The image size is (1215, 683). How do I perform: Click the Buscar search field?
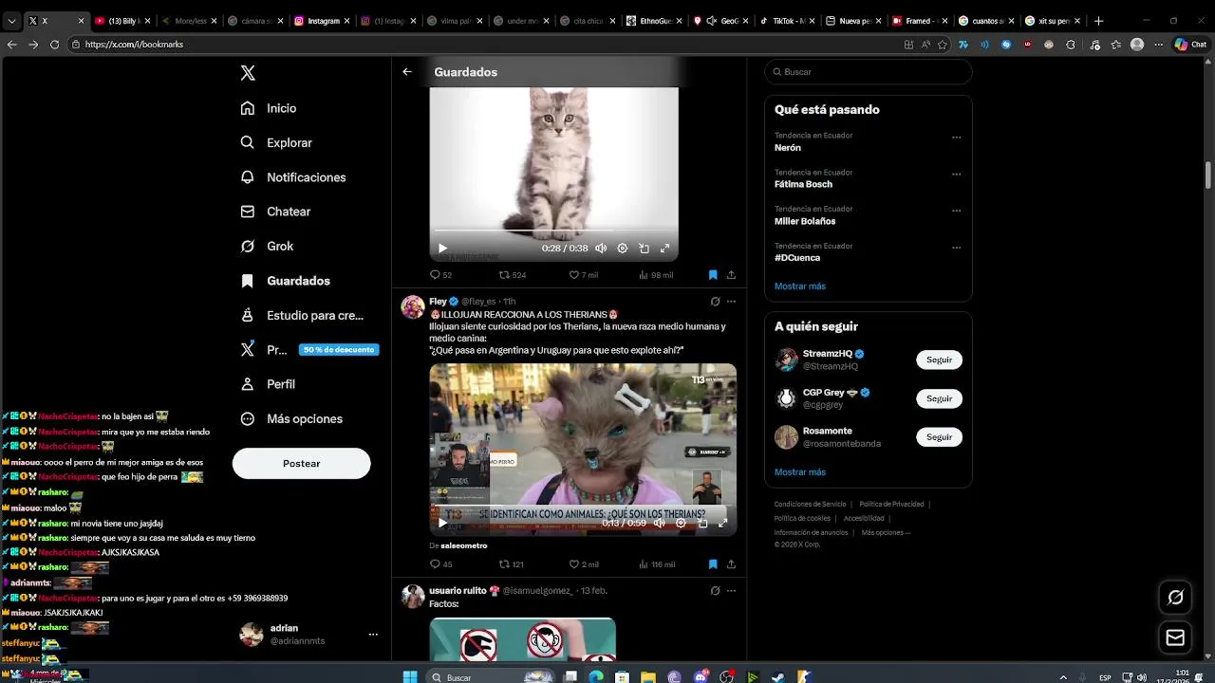pos(868,72)
